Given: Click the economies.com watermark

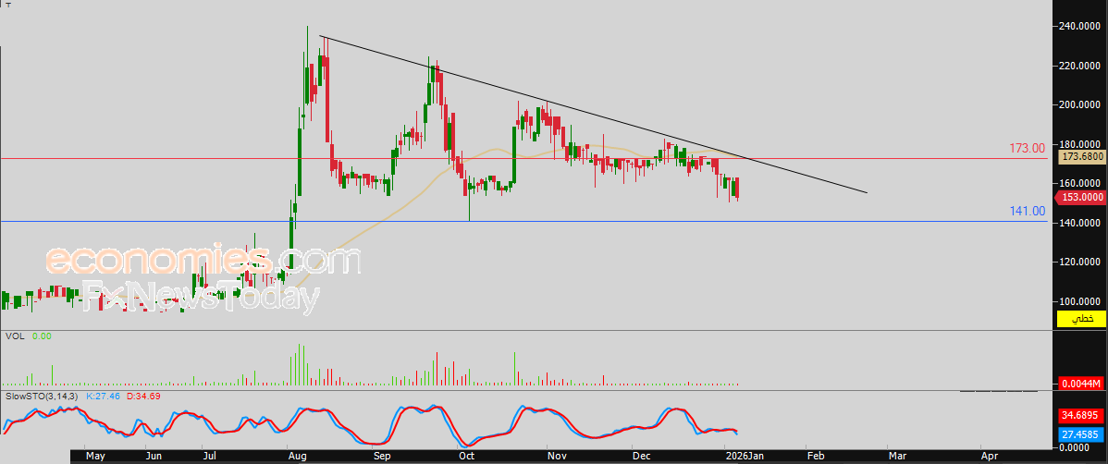Looking at the screenshot, I should pyautogui.click(x=203, y=261).
